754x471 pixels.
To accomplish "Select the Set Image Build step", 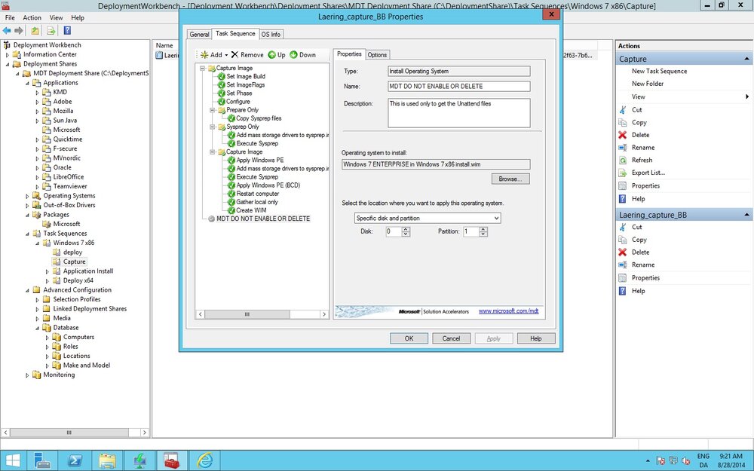I will pos(246,76).
